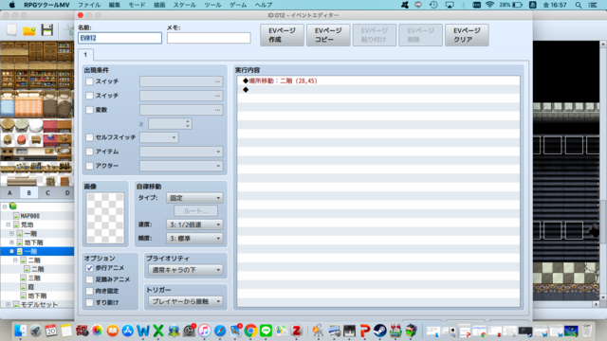Open the 速度 dropdown showing 3: 1/2倍速

tap(194, 224)
